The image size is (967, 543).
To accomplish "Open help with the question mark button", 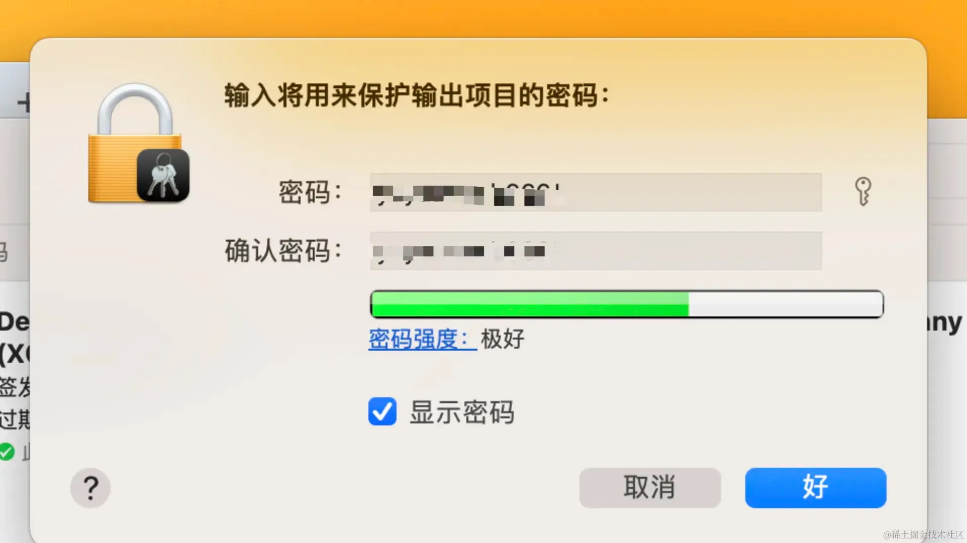I will pyautogui.click(x=90, y=487).
